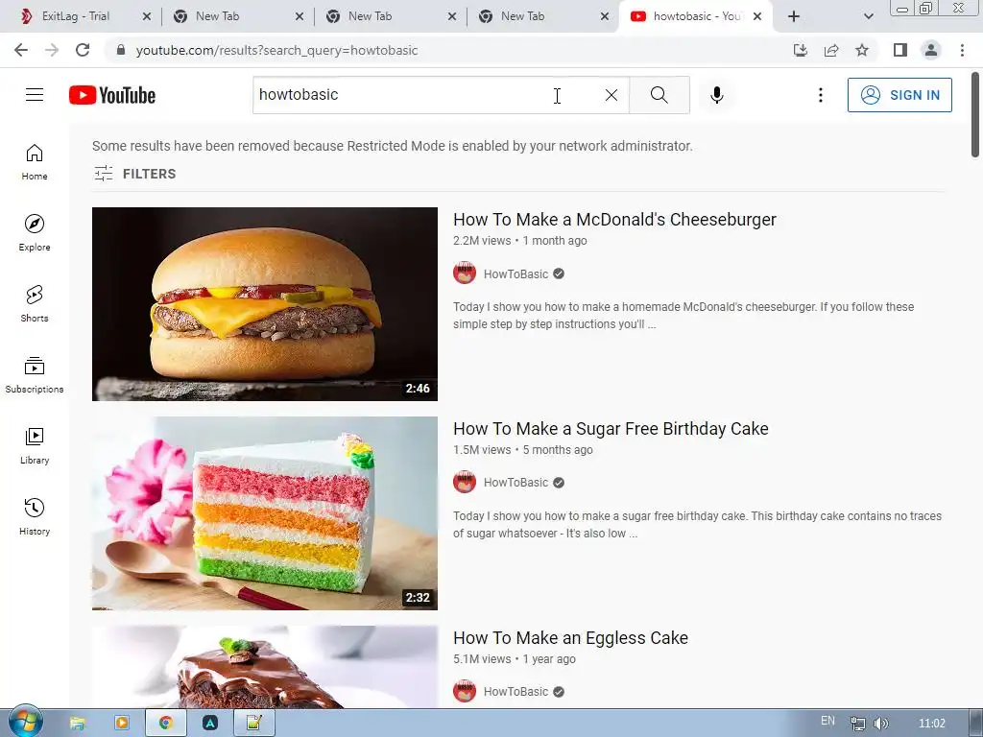Click the birthday cake video description text
983x737 pixels.
coord(697,525)
